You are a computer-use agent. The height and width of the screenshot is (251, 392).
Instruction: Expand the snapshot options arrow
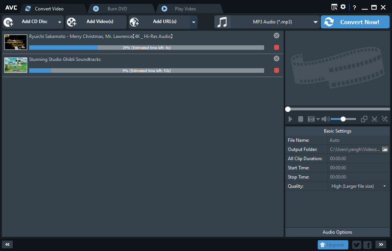(x=318, y=119)
